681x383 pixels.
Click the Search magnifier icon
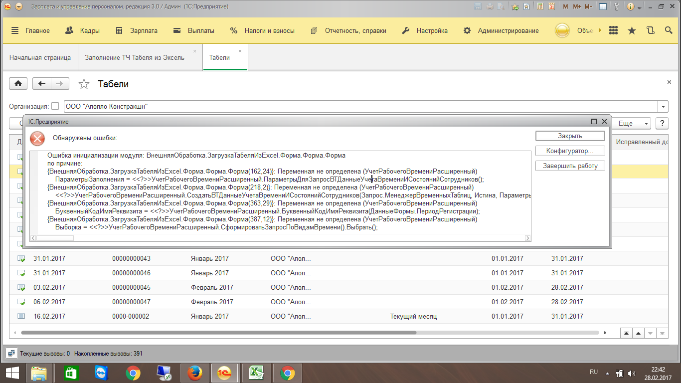pos(669,30)
